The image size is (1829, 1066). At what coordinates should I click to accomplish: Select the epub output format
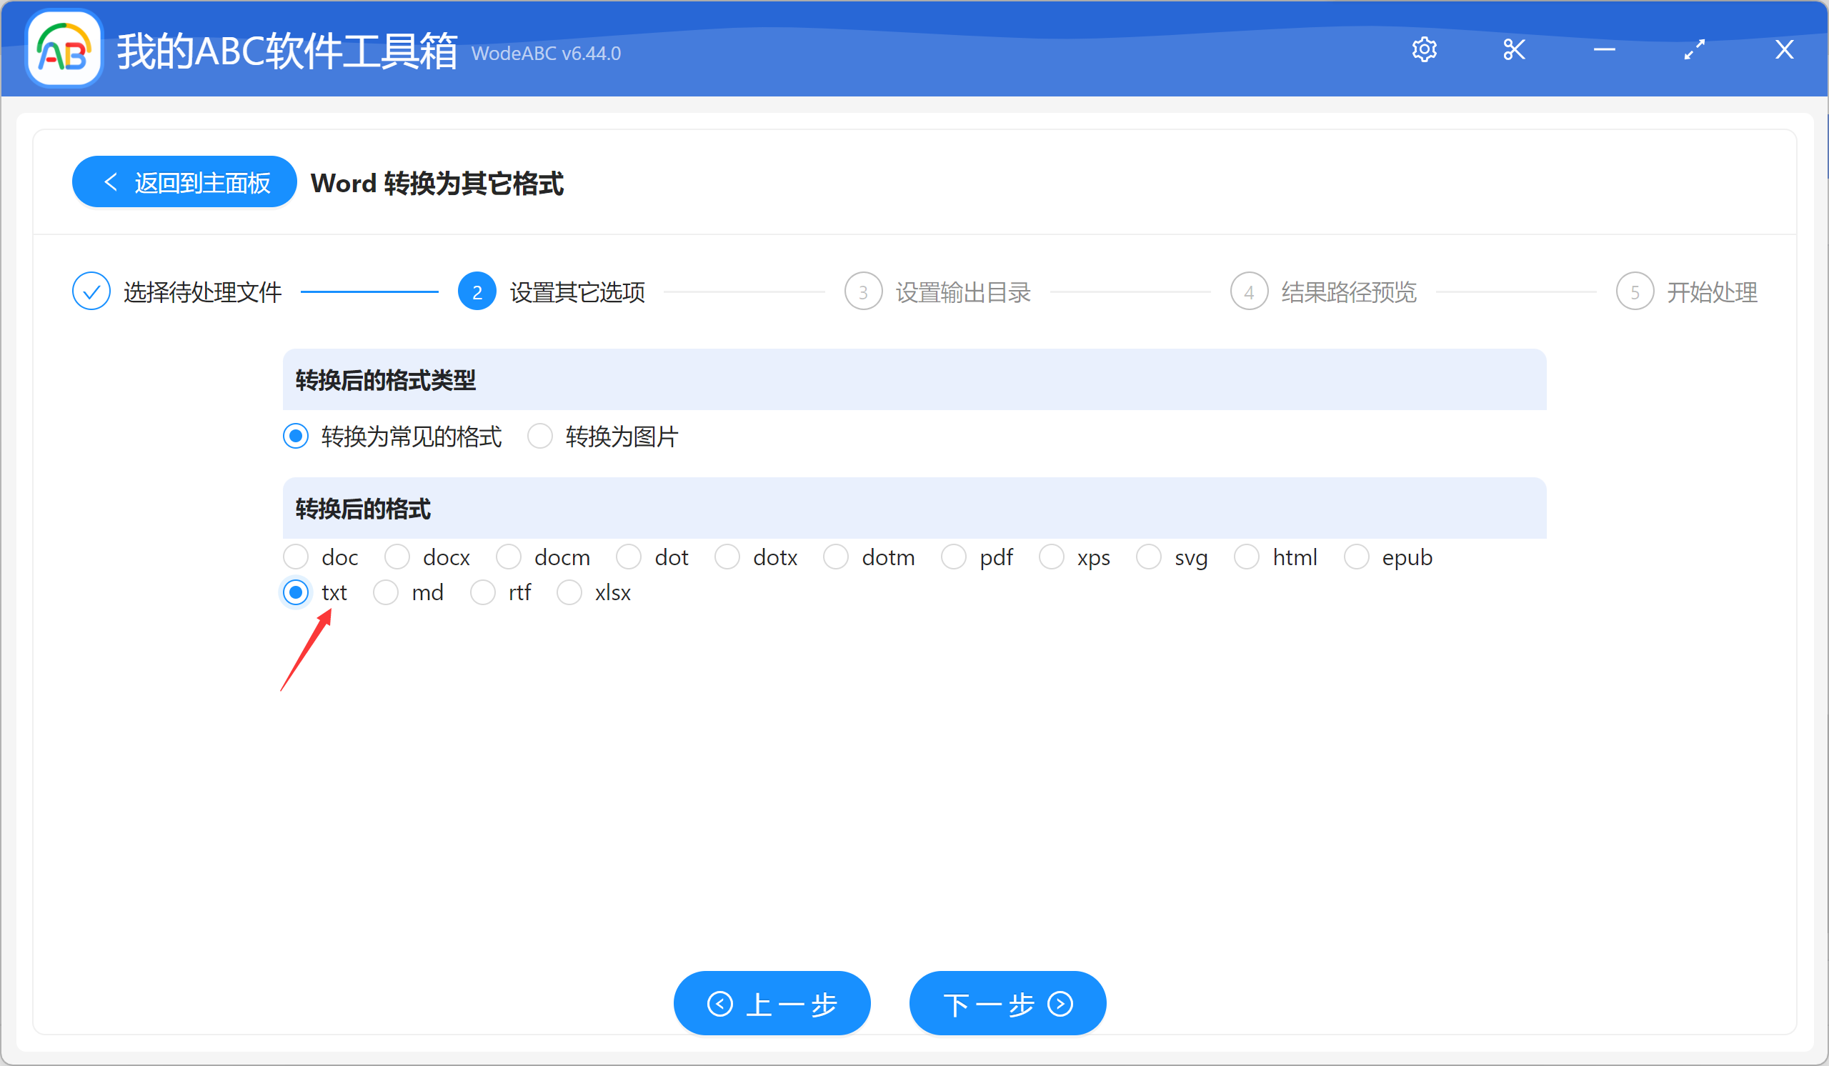[1357, 557]
